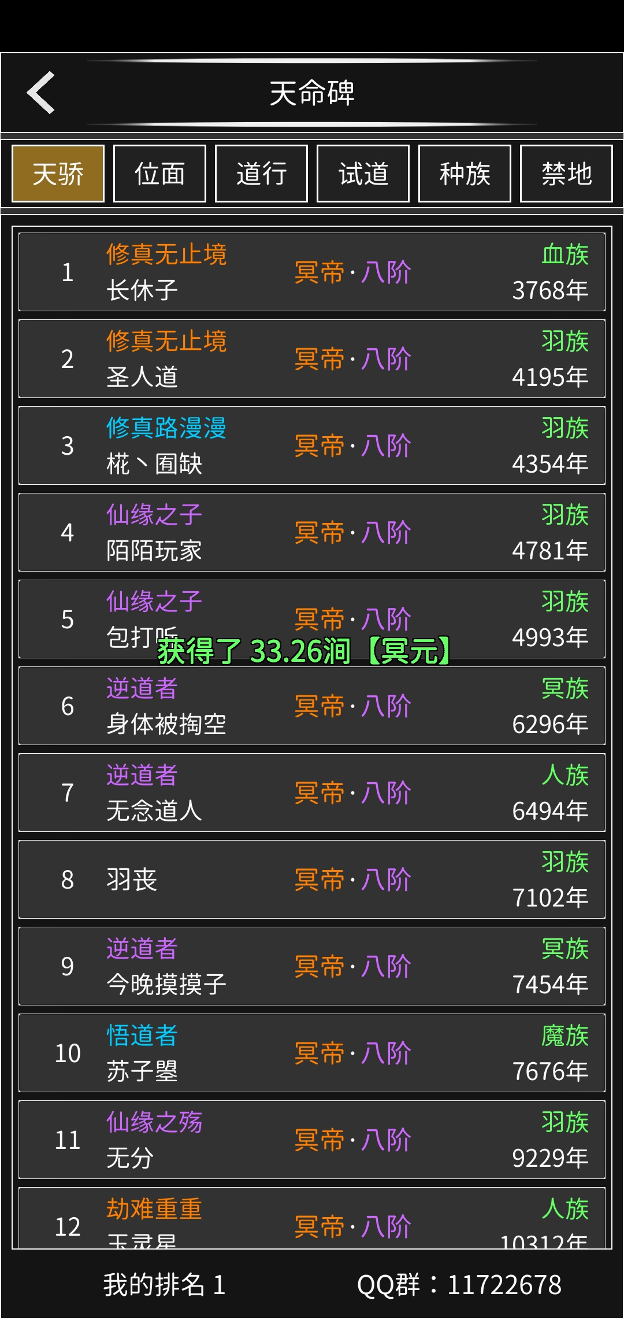Open player 身体被掏空 entry

click(312, 706)
